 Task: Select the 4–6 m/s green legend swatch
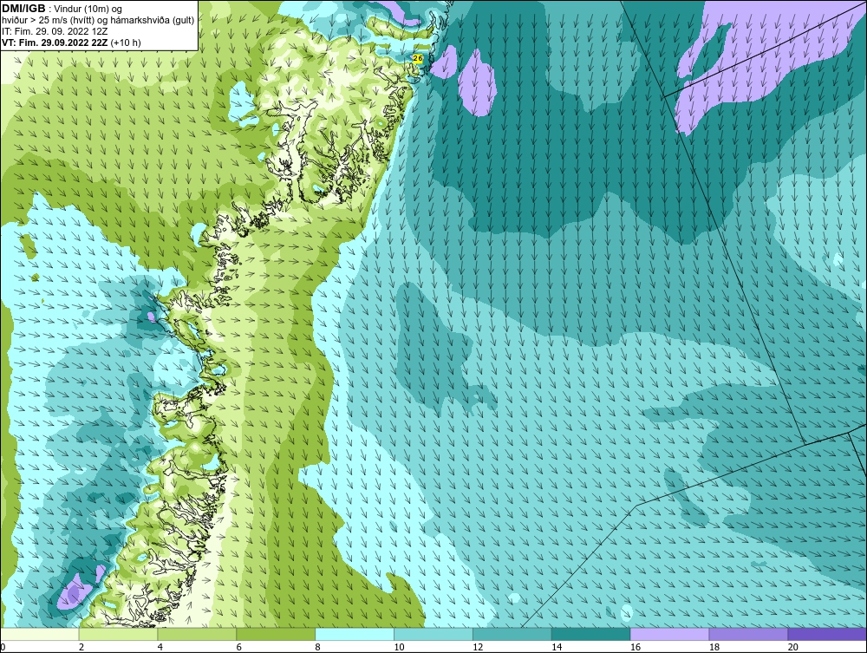(197, 634)
